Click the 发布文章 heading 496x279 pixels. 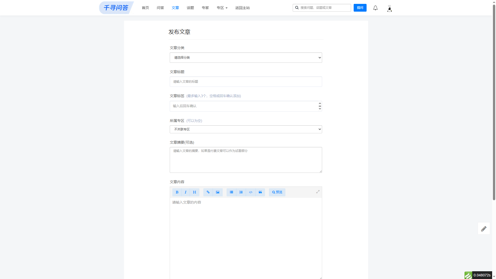pos(180,32)
